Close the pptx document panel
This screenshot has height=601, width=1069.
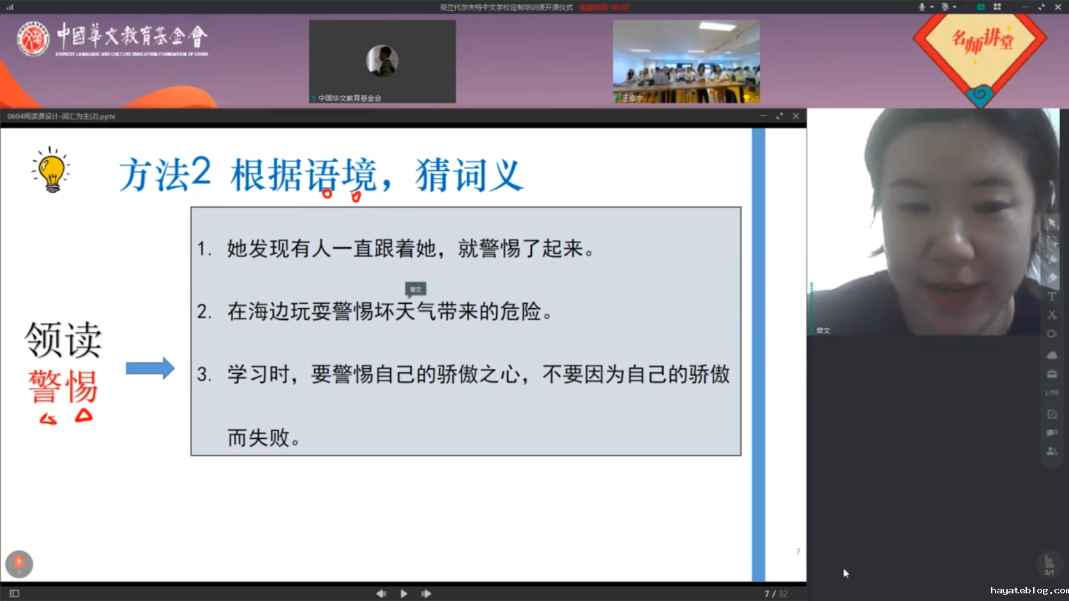point(796,116)
